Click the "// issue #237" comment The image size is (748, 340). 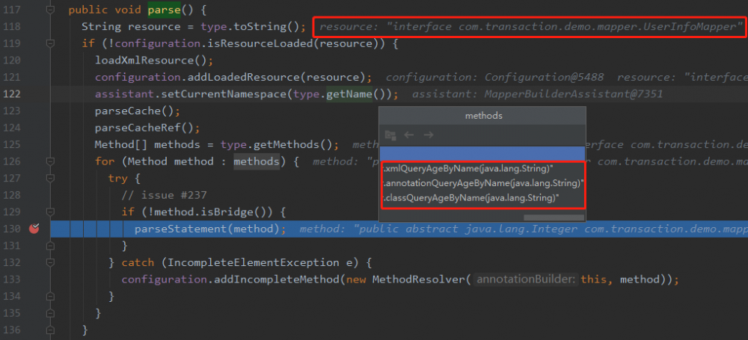[164, 195]
